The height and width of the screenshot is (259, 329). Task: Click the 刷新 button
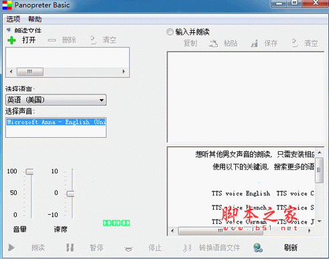tap(291, 248)
